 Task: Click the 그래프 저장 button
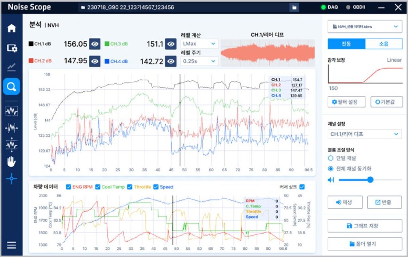click(364, 226)
